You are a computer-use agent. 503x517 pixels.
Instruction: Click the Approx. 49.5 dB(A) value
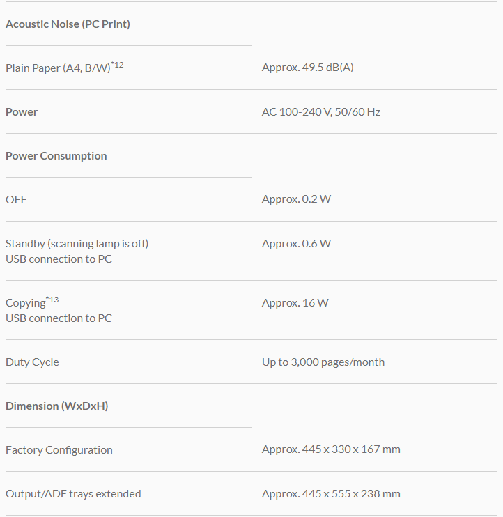pyautogui.click(x=307, y=68)
